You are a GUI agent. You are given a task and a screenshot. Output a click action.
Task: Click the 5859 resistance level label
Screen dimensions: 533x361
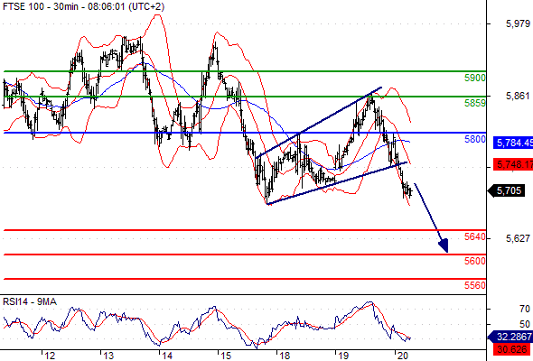pos(475,103)
